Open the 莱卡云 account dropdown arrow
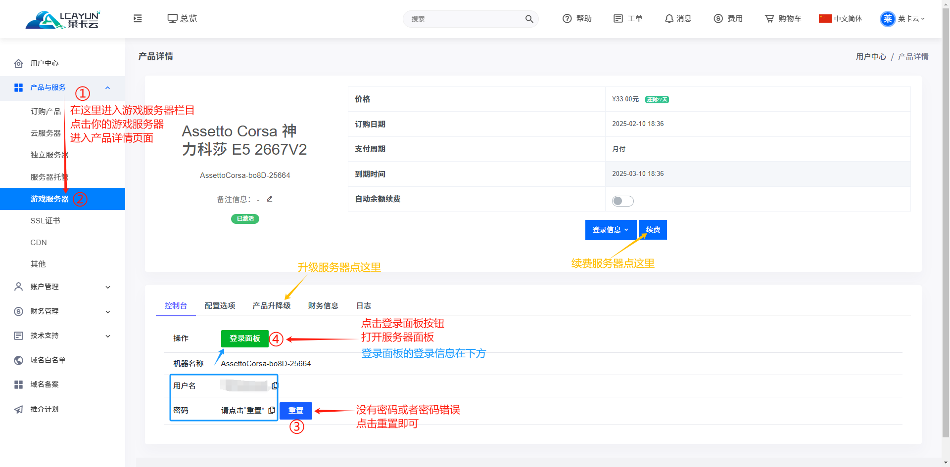The image size is (950, 467). [x=923, y=19]
